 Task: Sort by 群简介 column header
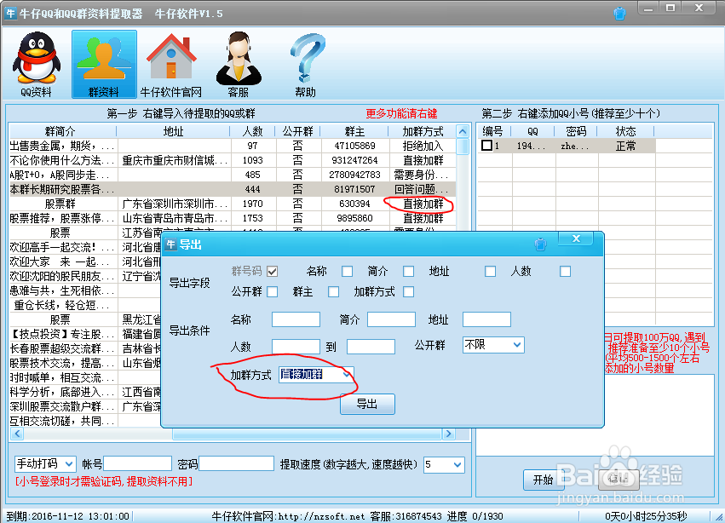coord(62,131)
